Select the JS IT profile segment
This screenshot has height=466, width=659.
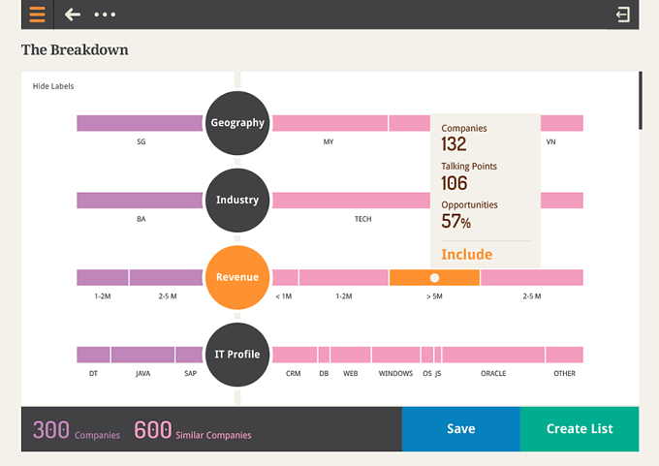pyautogui.click(x=438, y=355)
